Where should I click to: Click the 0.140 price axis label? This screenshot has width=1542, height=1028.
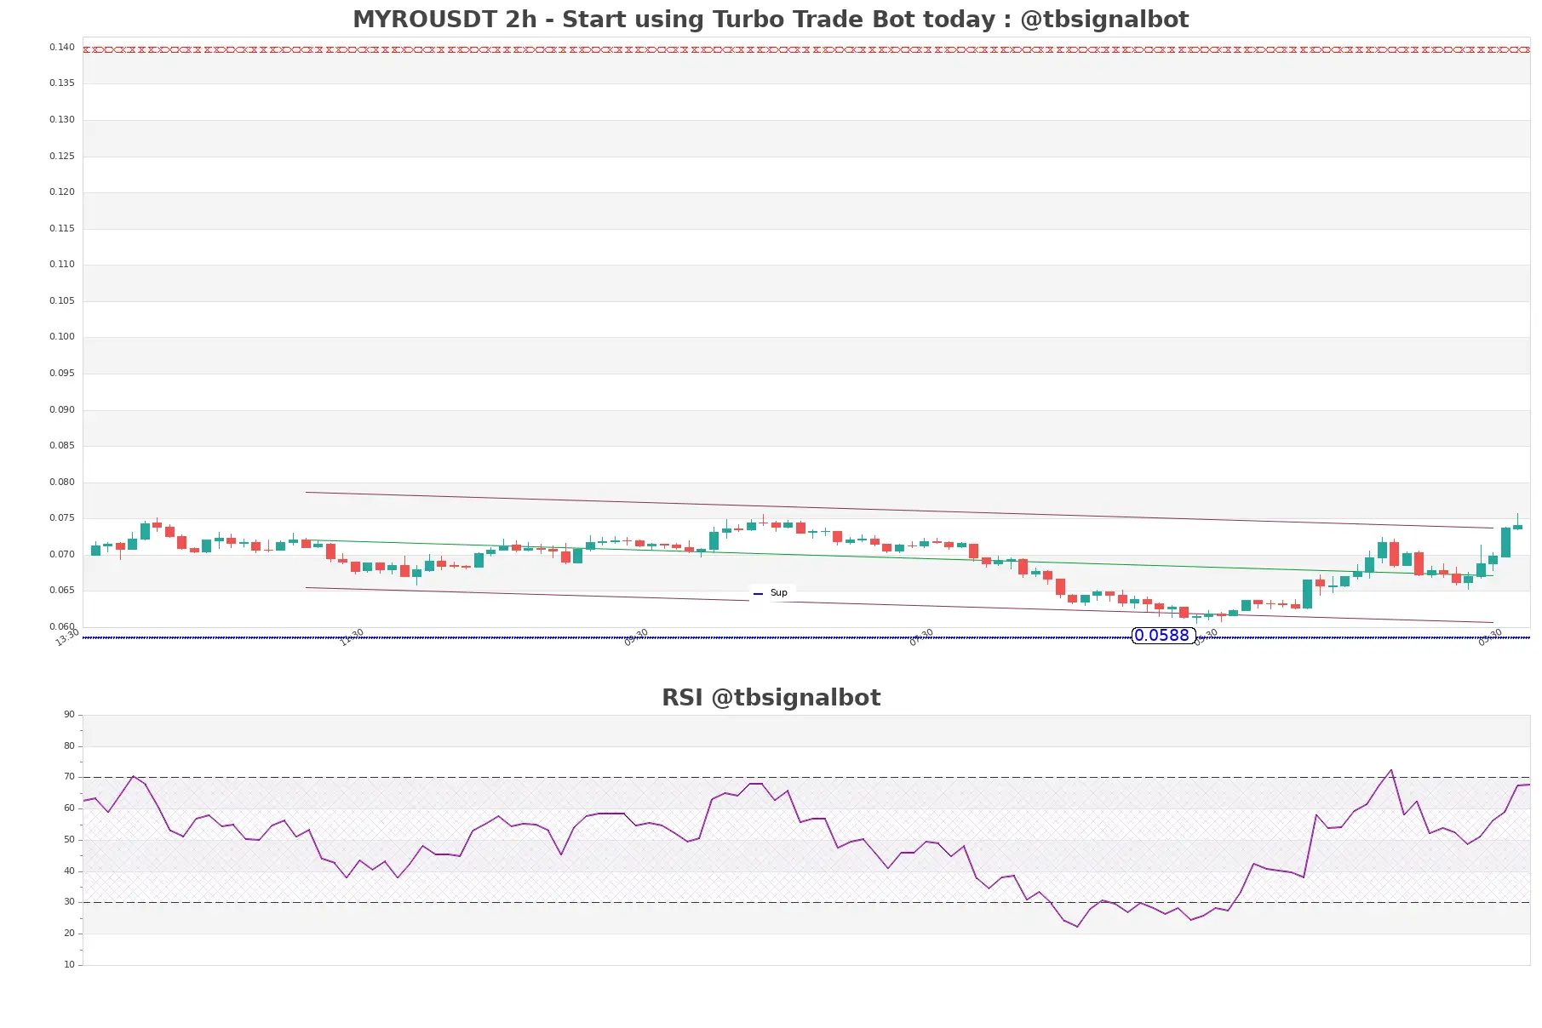click(62, 48)
